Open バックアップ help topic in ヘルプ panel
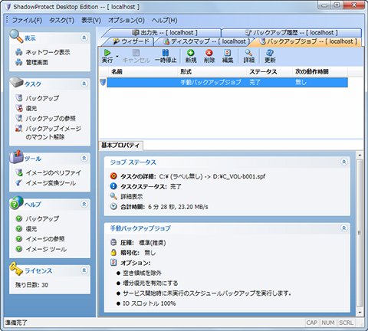 click(42, 218)
